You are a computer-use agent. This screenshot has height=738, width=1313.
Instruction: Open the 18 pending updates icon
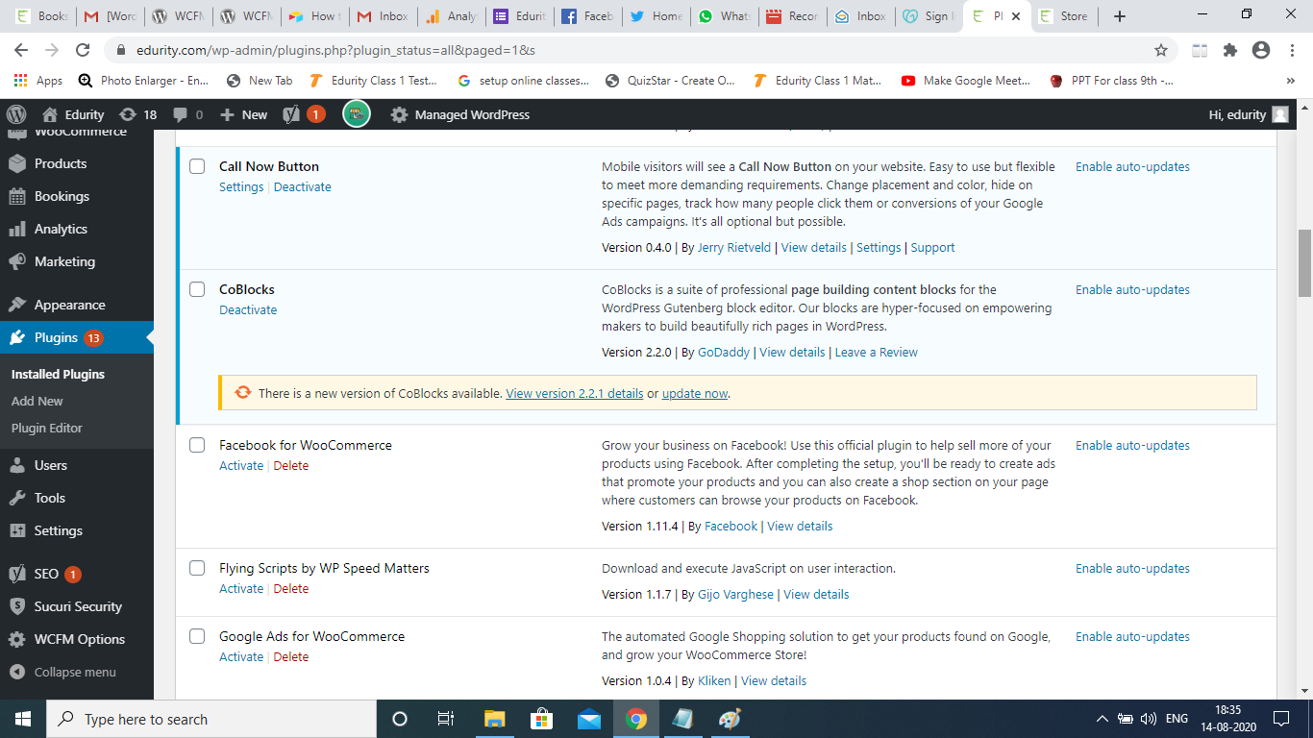click(137, 114)
